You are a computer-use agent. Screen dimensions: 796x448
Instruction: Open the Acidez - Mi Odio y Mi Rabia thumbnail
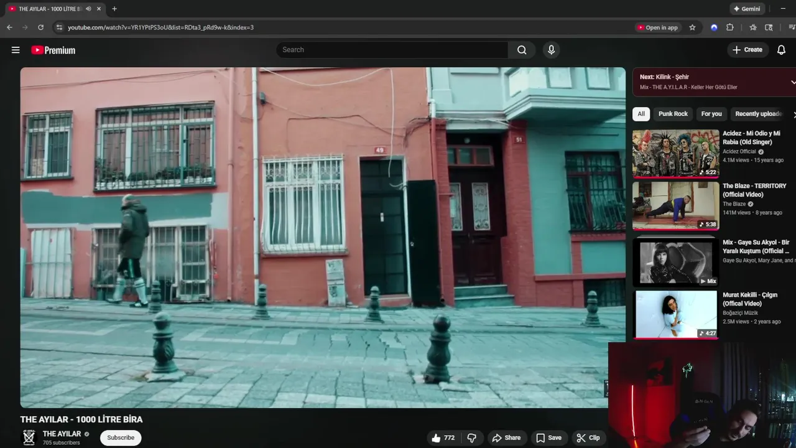[675, 154]
